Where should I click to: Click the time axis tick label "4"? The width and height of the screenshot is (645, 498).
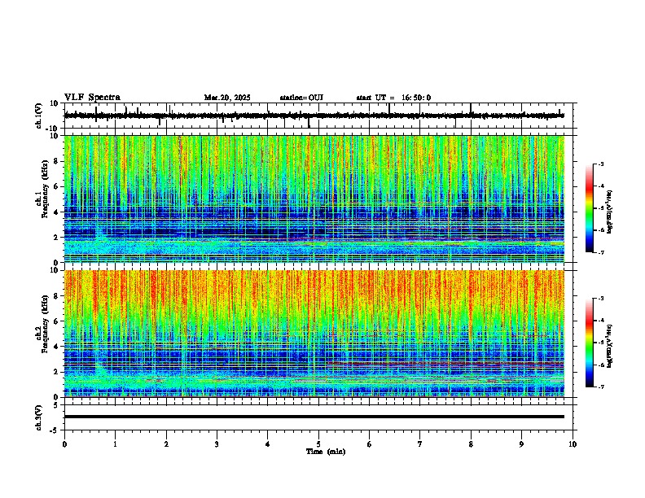click(268, 444)
